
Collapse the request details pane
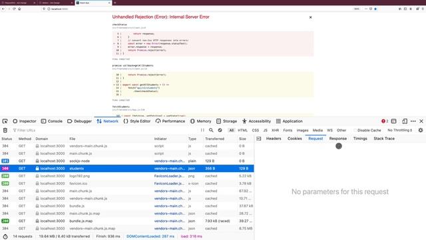coord(259,139)
